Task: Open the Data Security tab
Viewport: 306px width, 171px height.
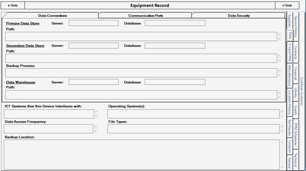Action: [239, 16]
